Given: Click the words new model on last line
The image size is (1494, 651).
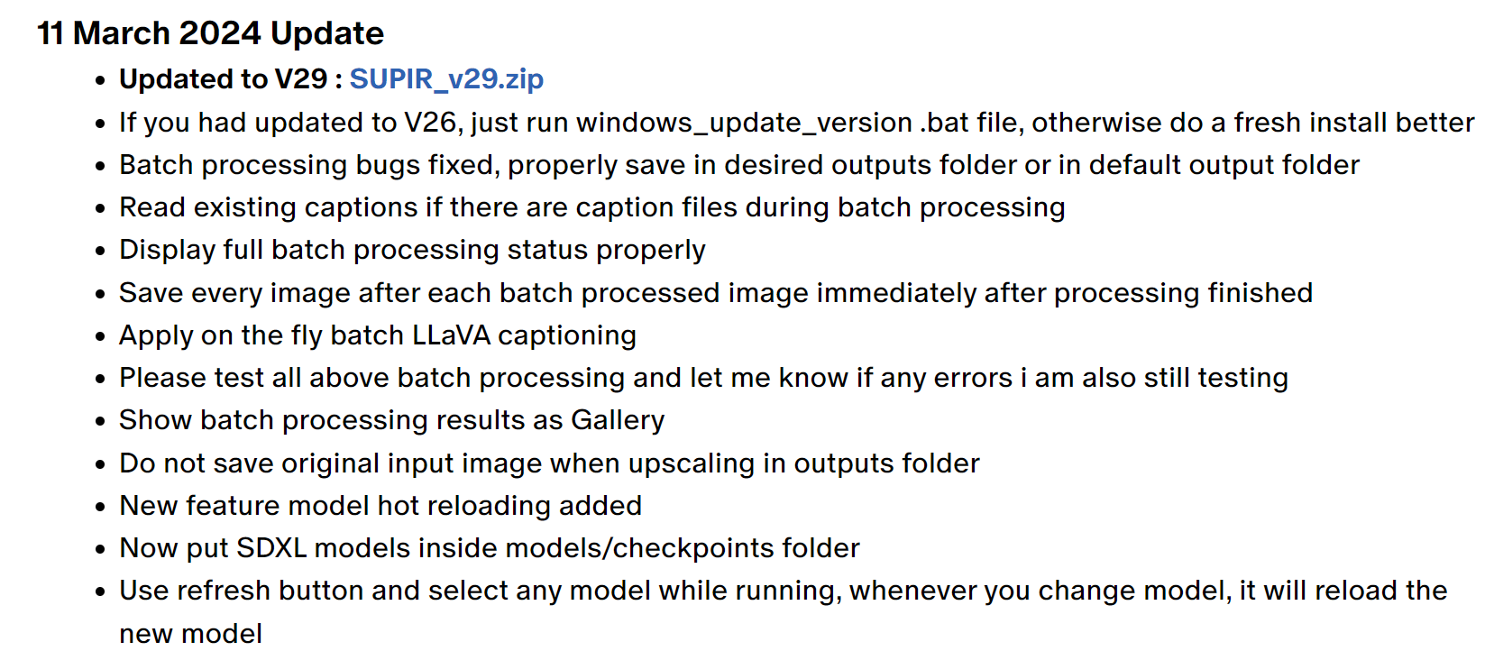Looking at the screenshot, I should click(190, 634).
